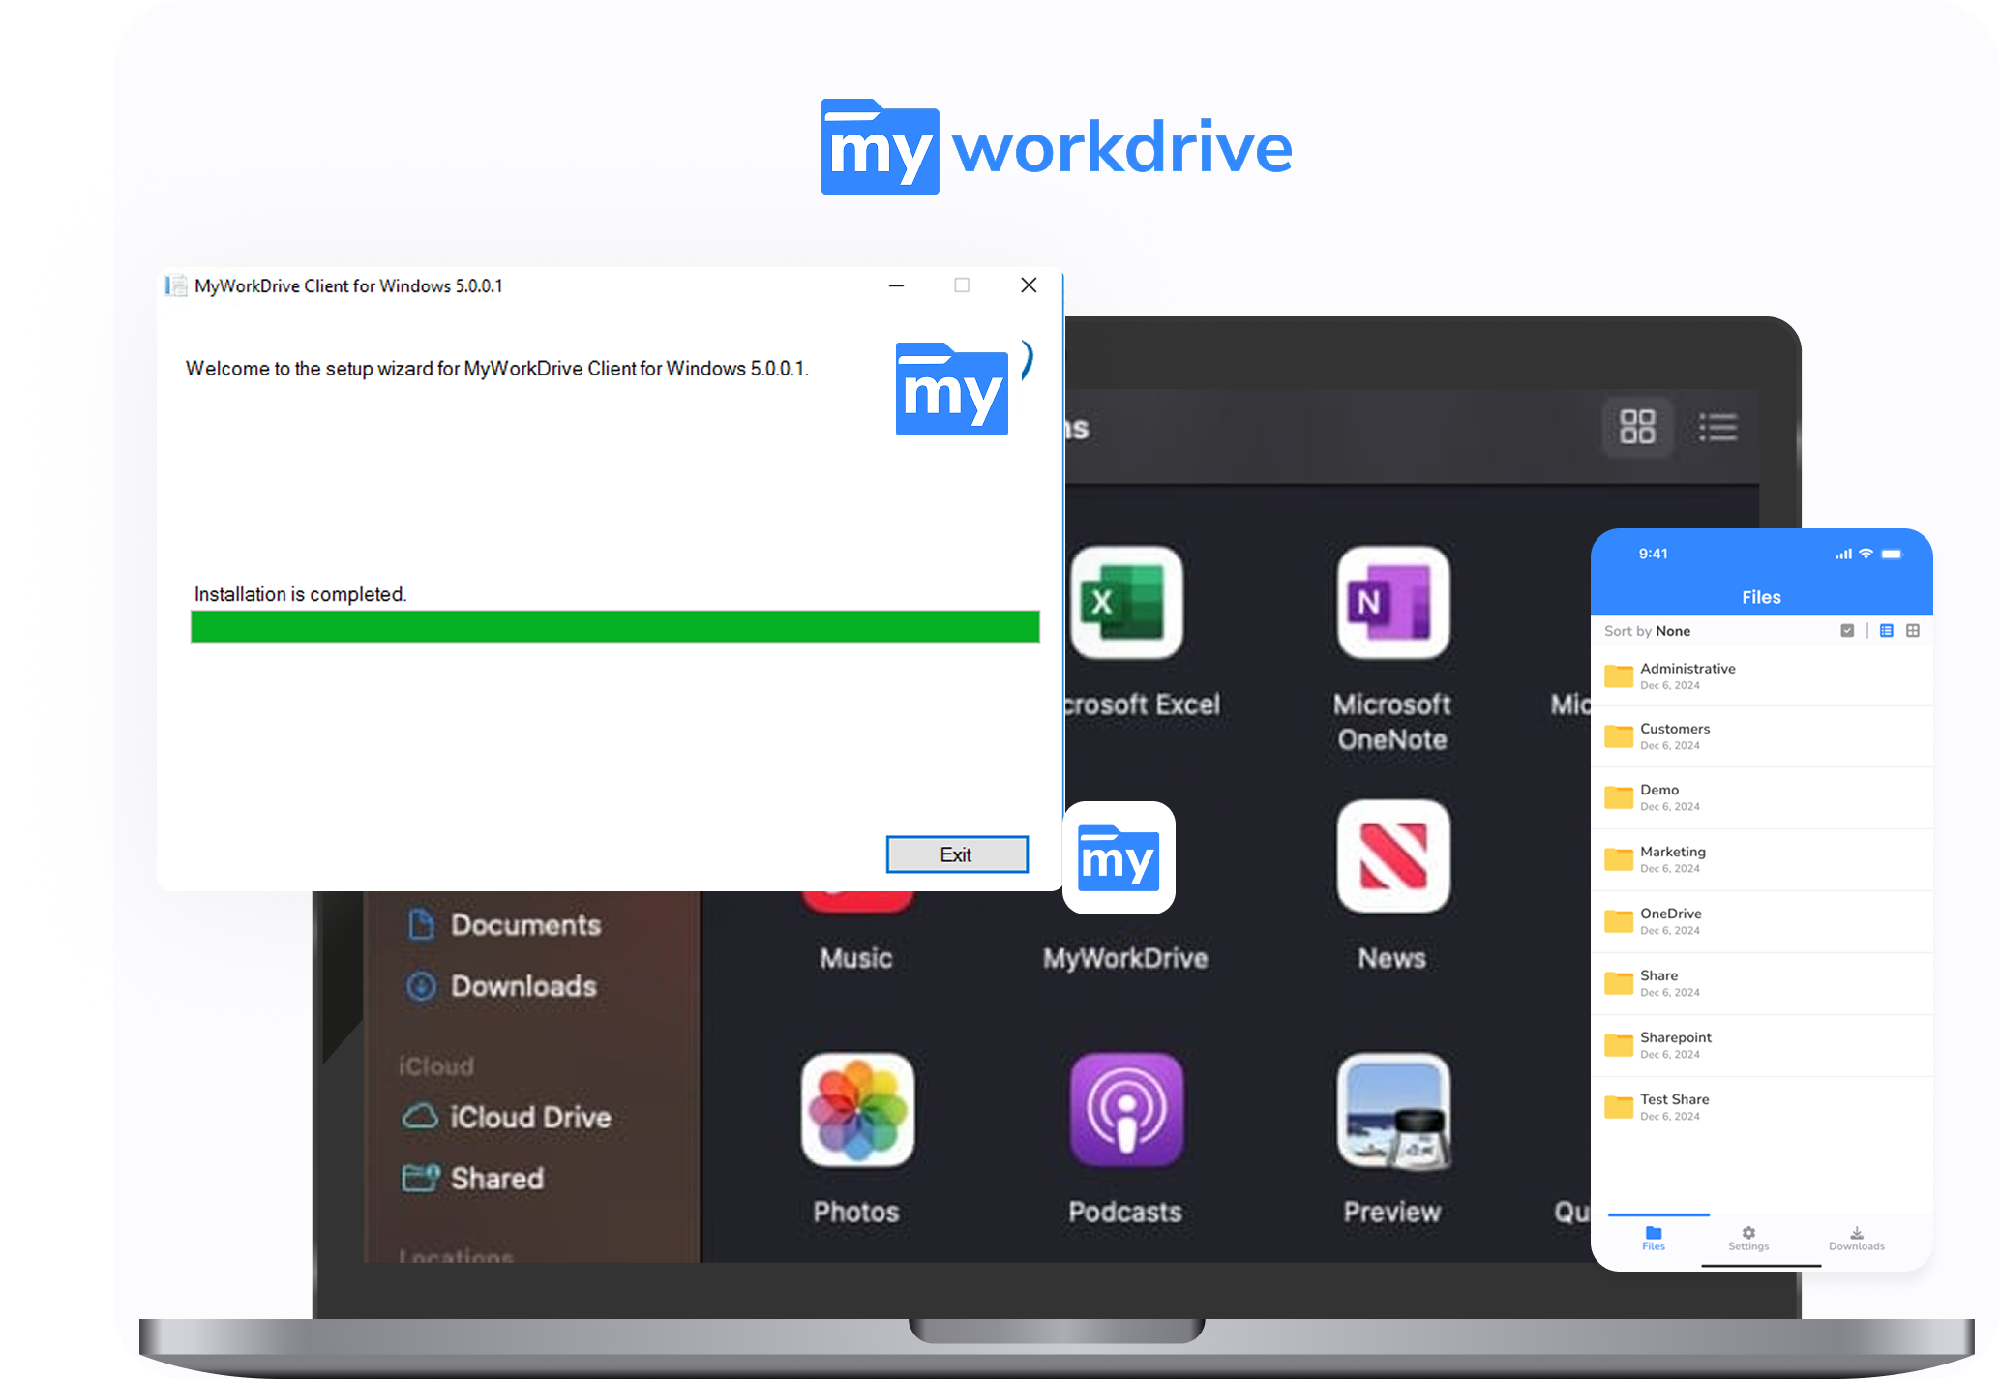Switch files to grid view layout
Image resolution: width=2000 pixels, height=1379 pixels.
click(1913, 630)
